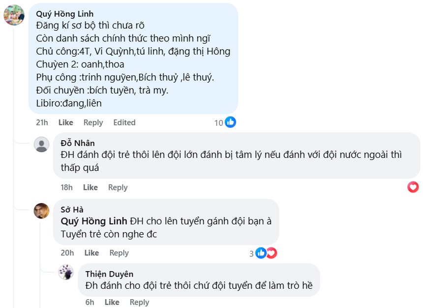Click the Reply link under Đỗ Nhân's comment
This screenshot has height=308, width=423.
[119, 187]
